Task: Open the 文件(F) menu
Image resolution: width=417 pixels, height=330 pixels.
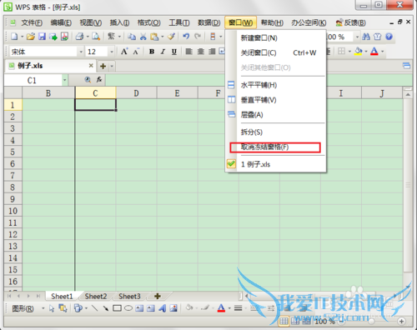Action: 32,22
